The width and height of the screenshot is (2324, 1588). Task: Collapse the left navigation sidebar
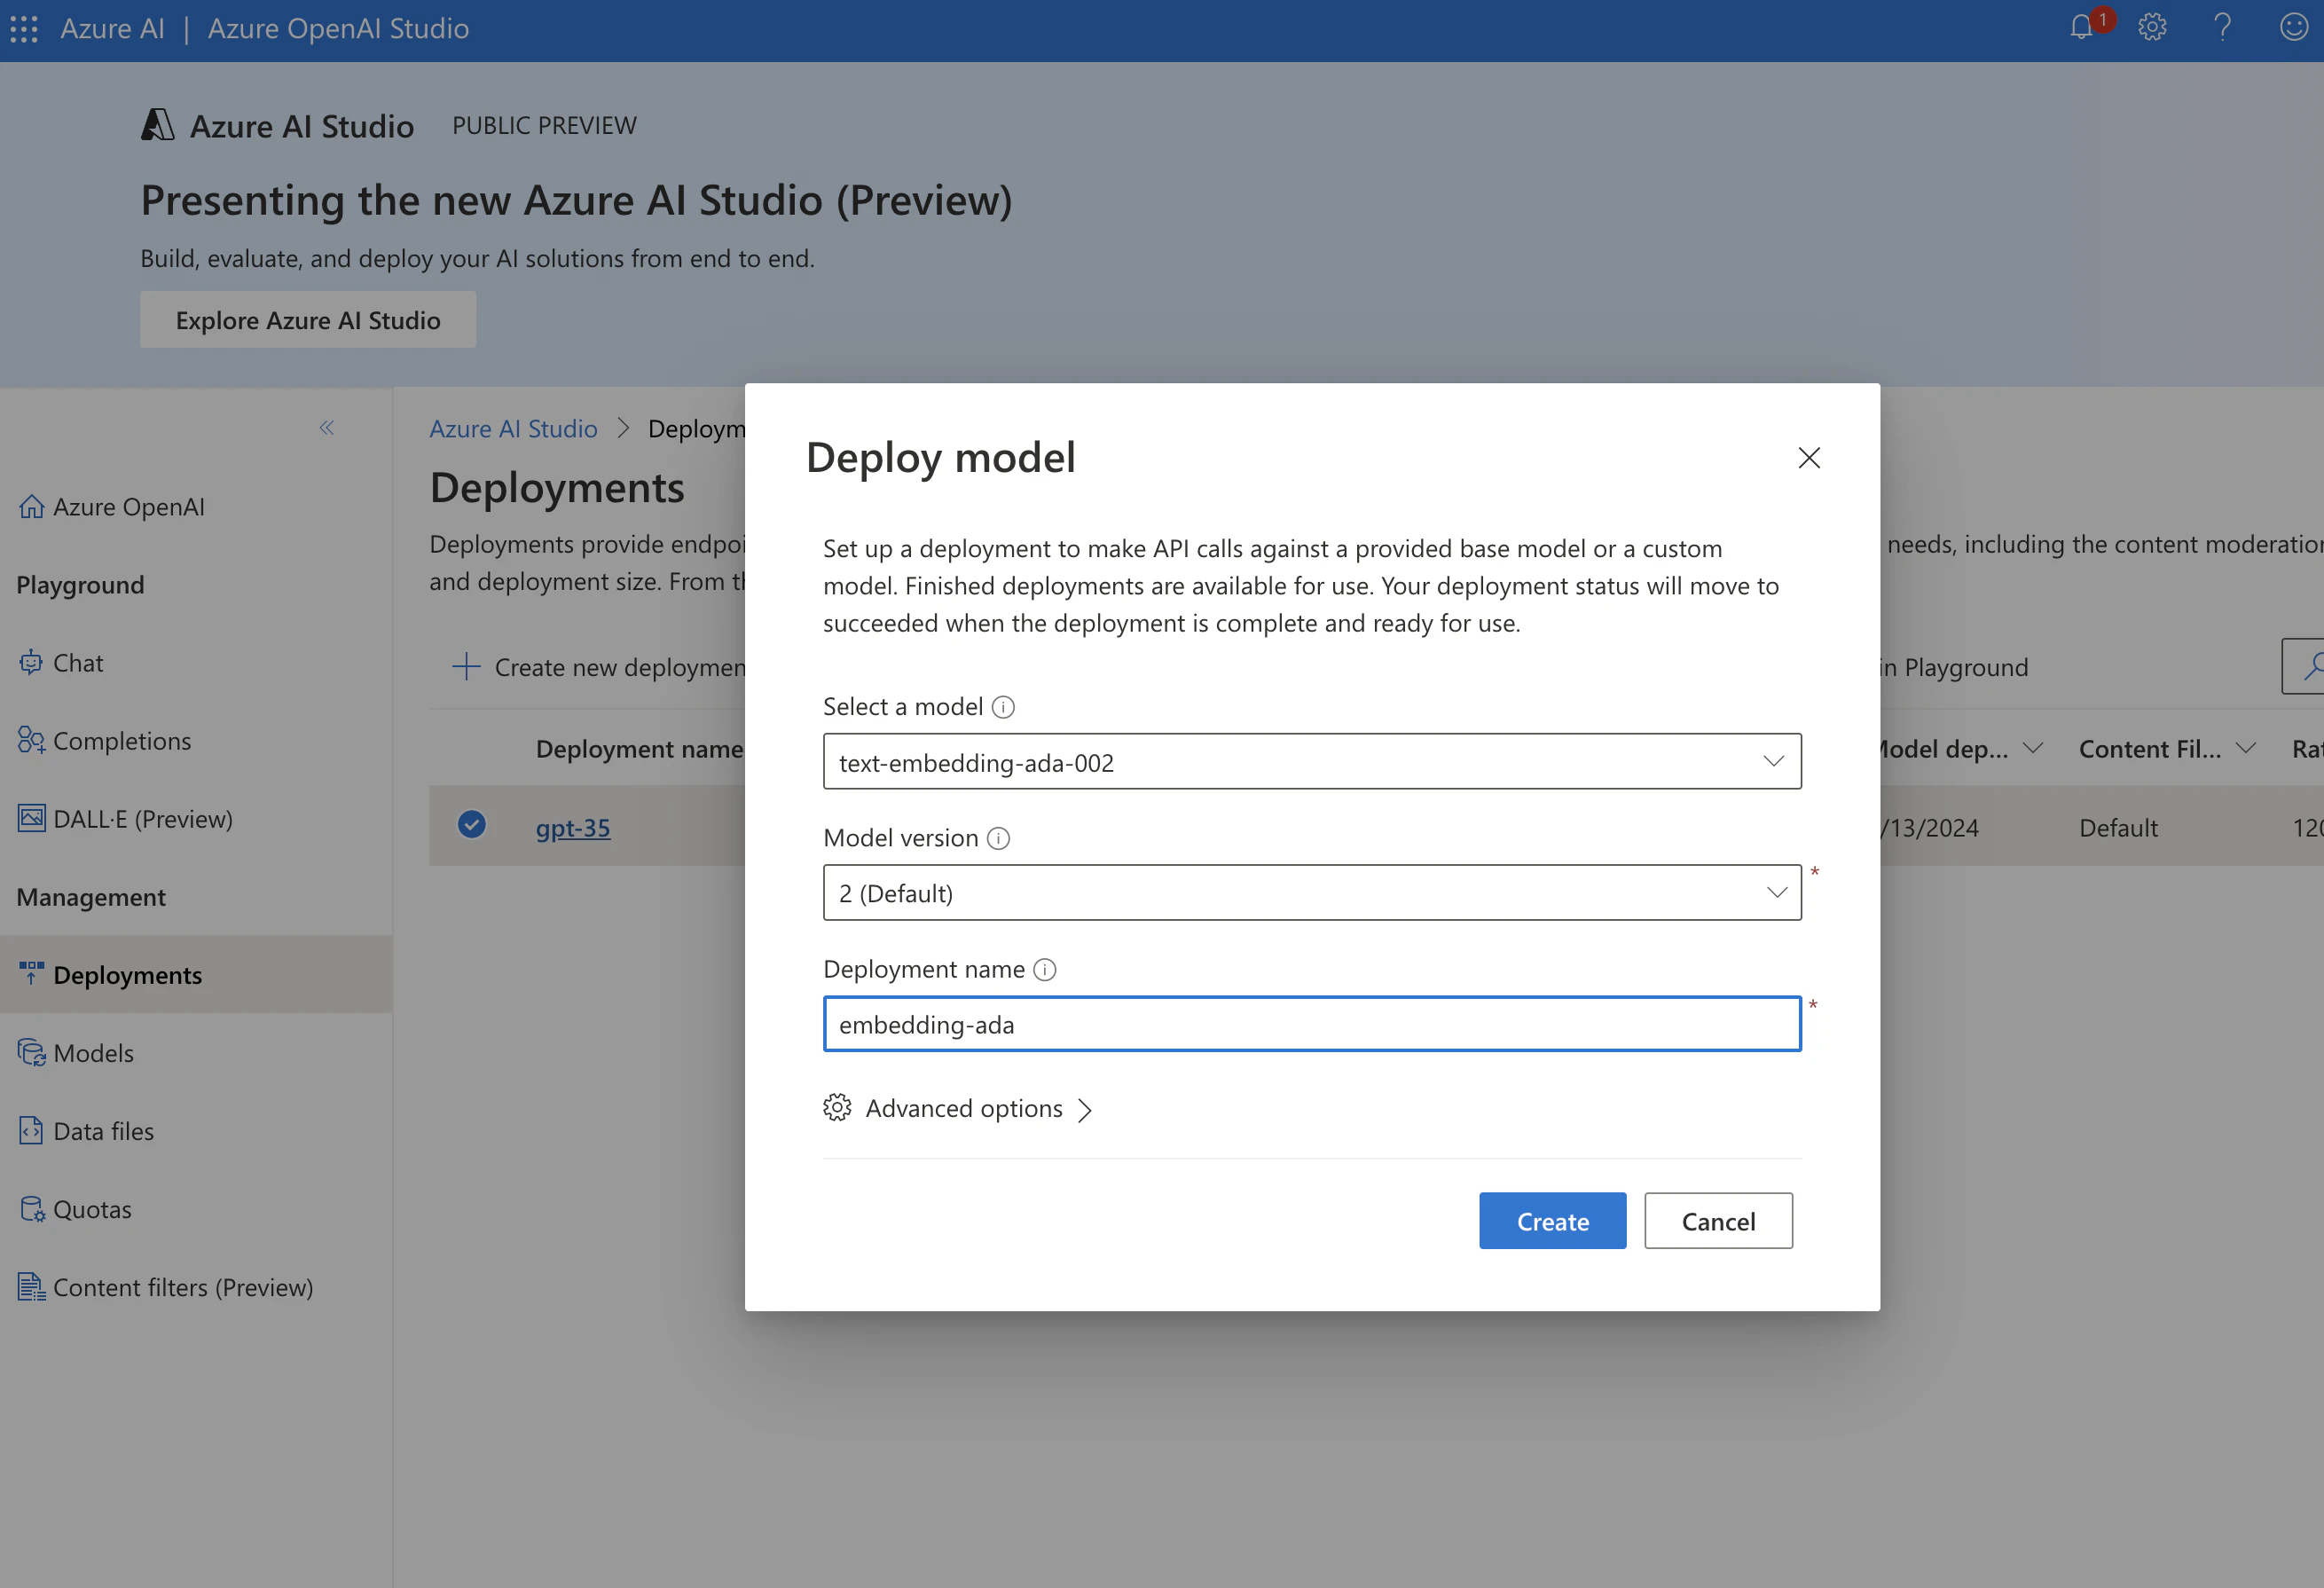coord(327,428)
